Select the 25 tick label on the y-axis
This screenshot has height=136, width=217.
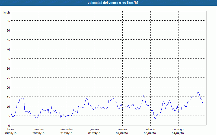pyautogui.click(x=8, y=78)
